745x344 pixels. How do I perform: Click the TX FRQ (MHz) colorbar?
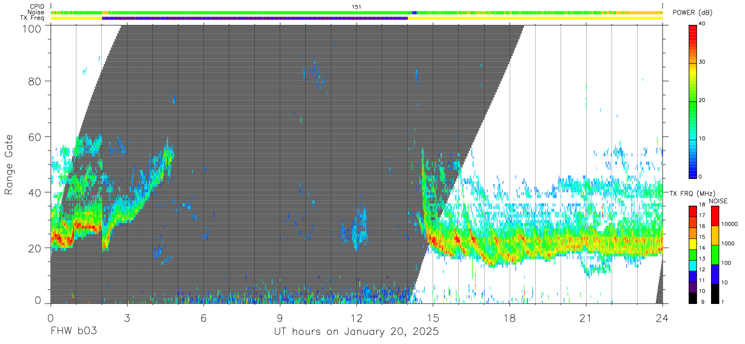pos(693,255)
